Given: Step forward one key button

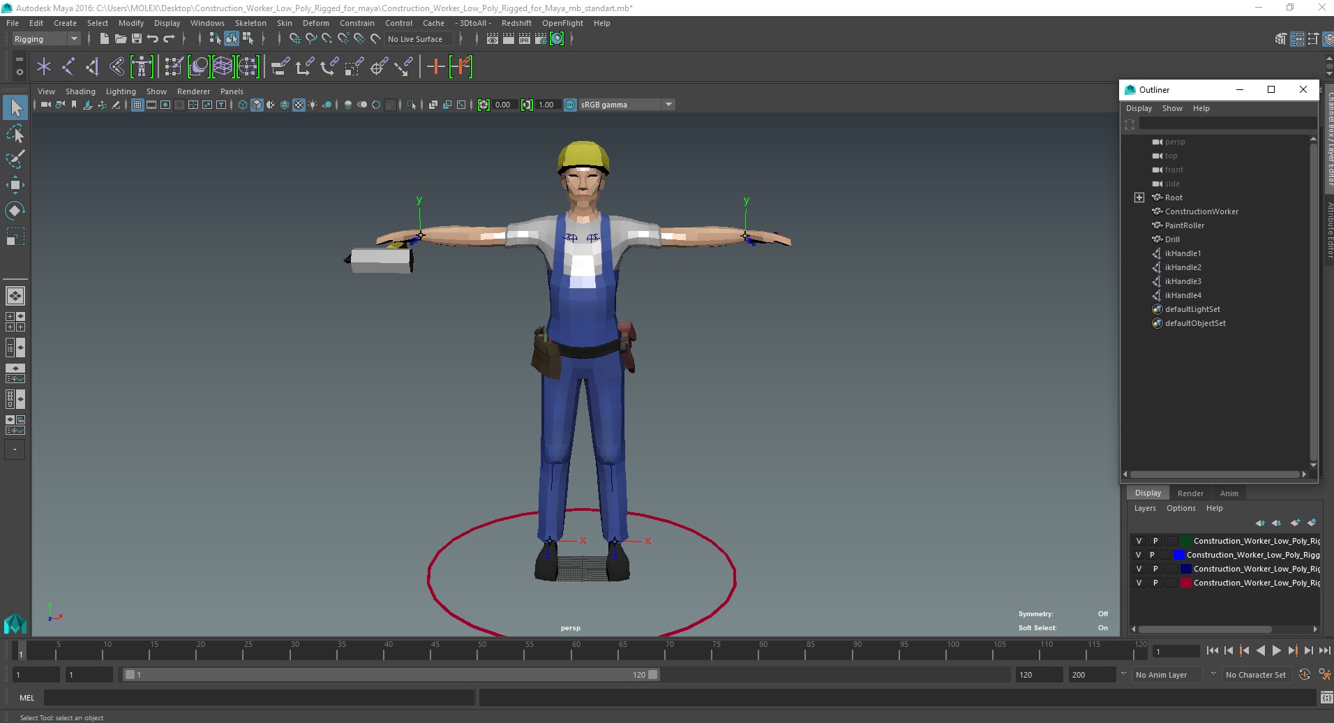Looking at the screenshot, I should click(1292, 650).
